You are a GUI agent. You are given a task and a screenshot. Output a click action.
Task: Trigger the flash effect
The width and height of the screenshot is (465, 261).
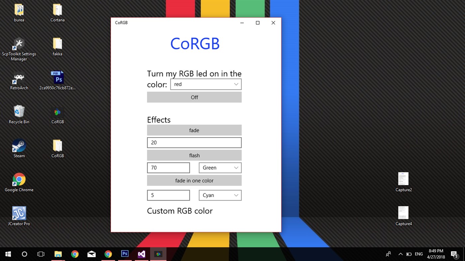[x=194, y=155]
